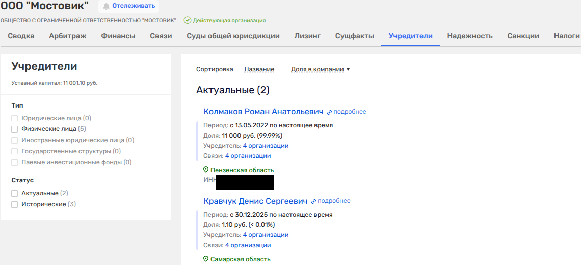Click the Пензенская область location pin icon
581x265 pixels.
pyautogui.click(x=206, y=170)
